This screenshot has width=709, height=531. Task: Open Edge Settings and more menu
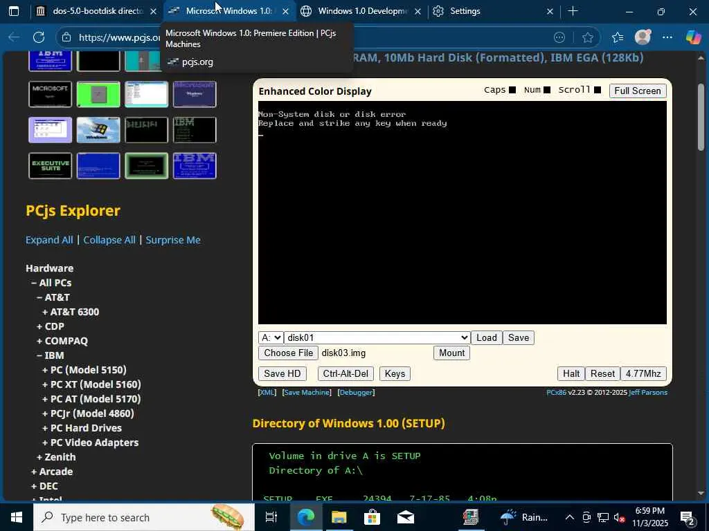point(667,37)
